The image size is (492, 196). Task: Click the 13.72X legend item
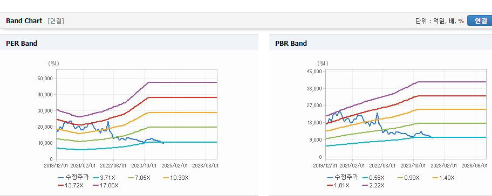point(71,185)
